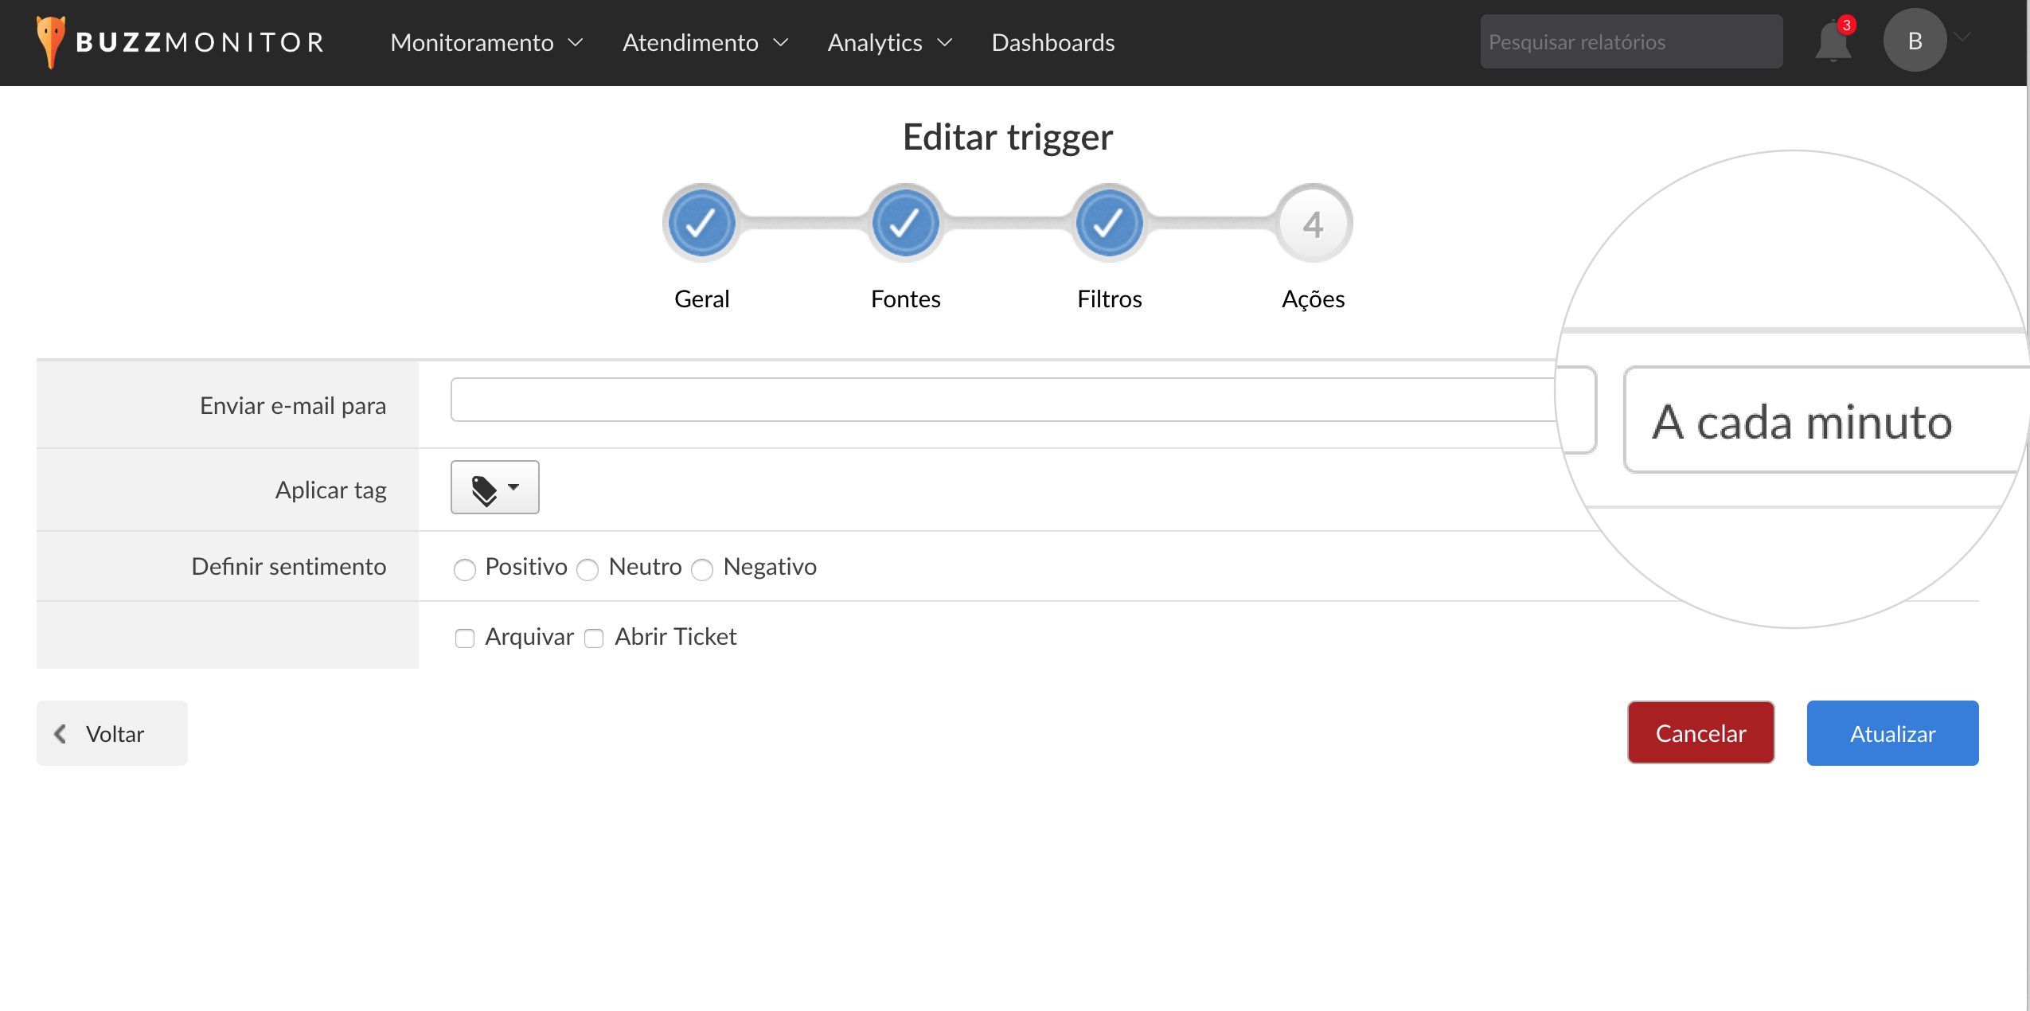Image resolution: width=2030 pixels, height=1011 pixels.
Task: Select the Positivo sentiment radio
Action: click(x=465, y=569)
